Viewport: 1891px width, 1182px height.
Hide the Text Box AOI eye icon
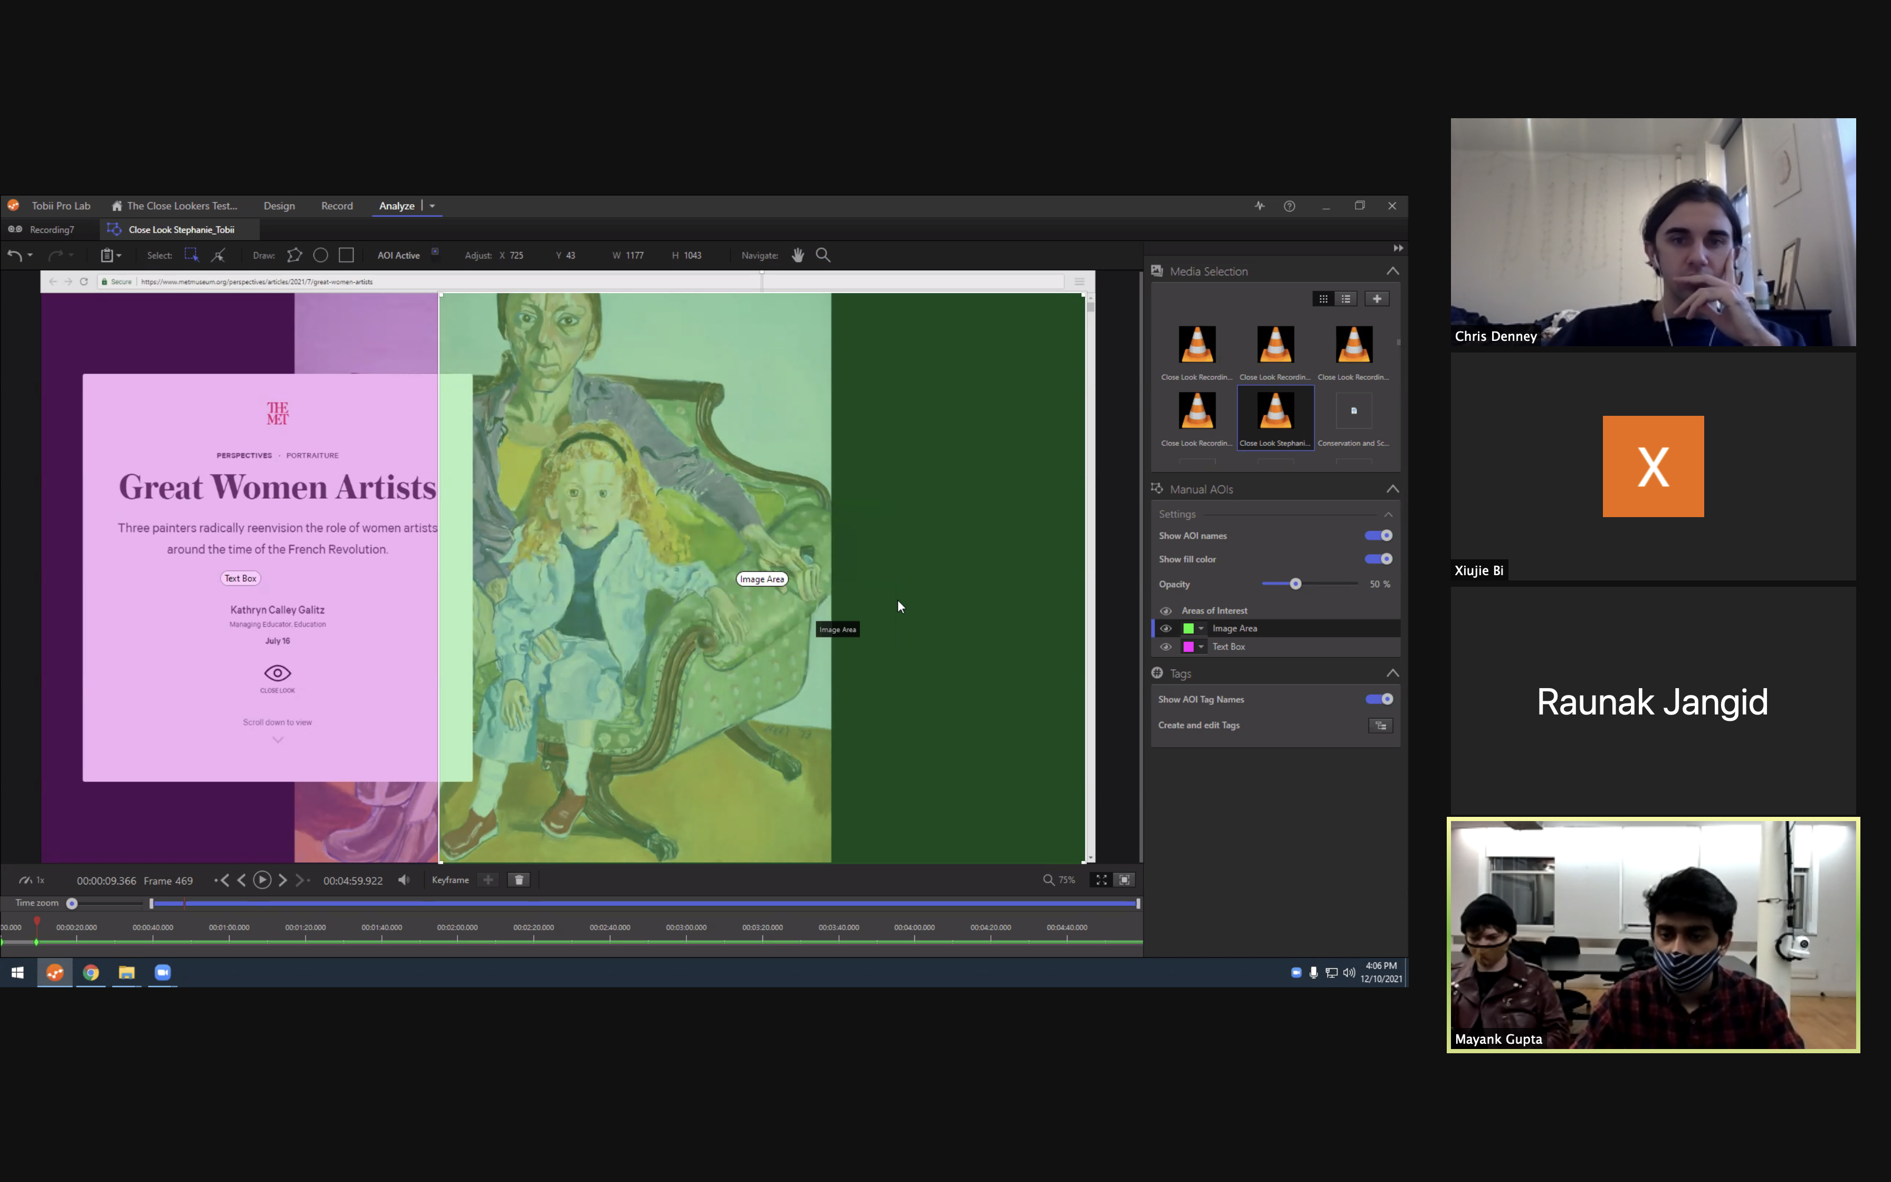[1166, 646]
